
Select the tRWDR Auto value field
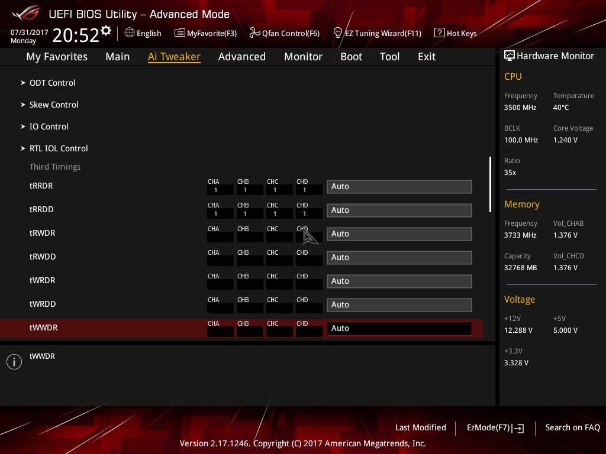399,234
